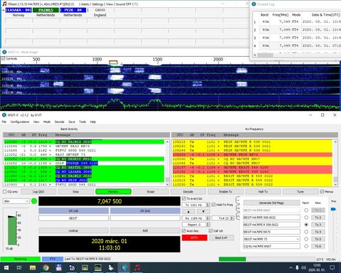Open the Help menu in WSJT-X
The width and height of the screenshot is (341, 273).
93,122
